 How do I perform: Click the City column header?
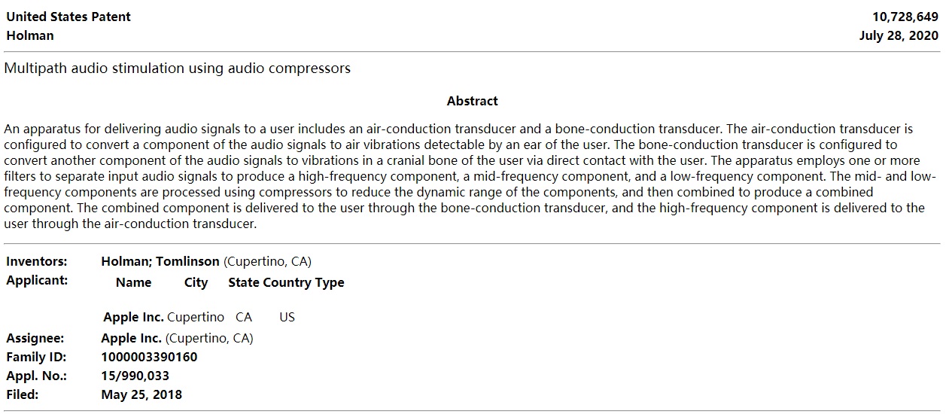(x=196, y=282)
